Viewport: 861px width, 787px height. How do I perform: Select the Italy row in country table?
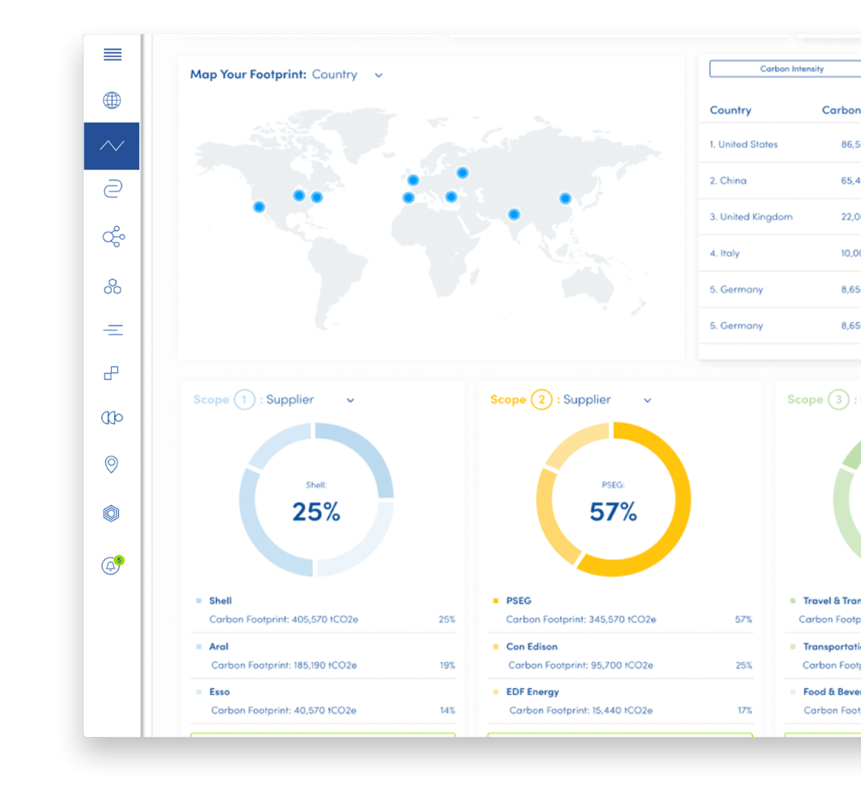[x=780, y=253]
